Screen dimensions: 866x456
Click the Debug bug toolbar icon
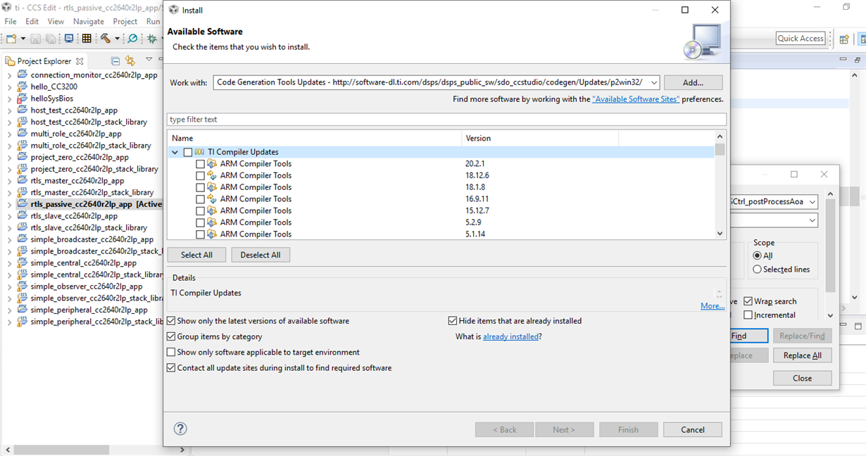click(151, 39)
